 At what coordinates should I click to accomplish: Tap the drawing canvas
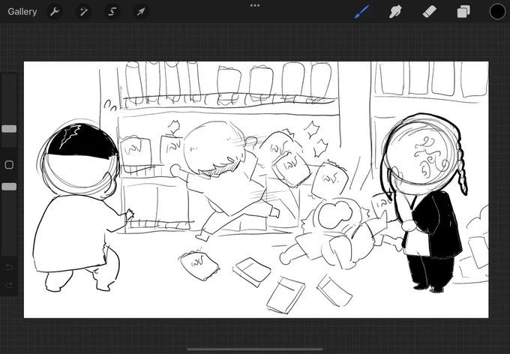click(x=256, y=190)
